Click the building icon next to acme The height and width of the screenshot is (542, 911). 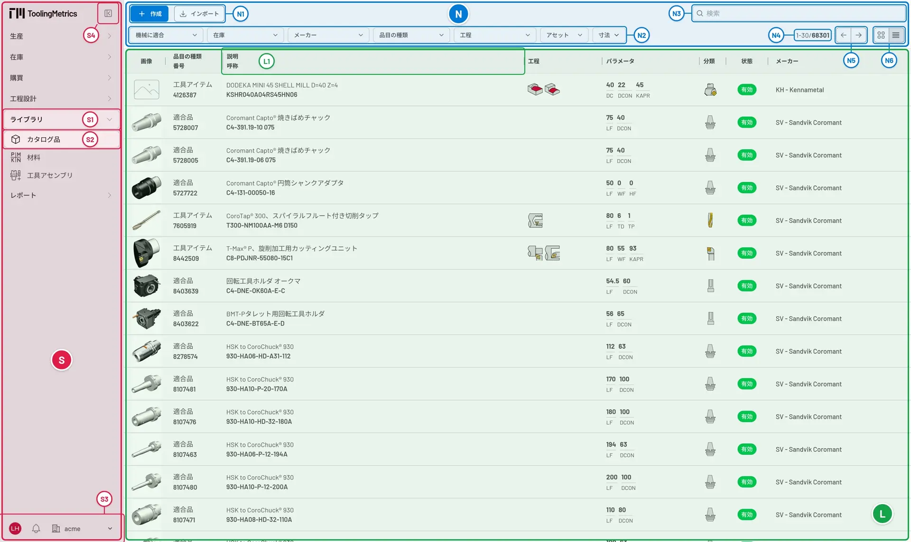[56, 528]
